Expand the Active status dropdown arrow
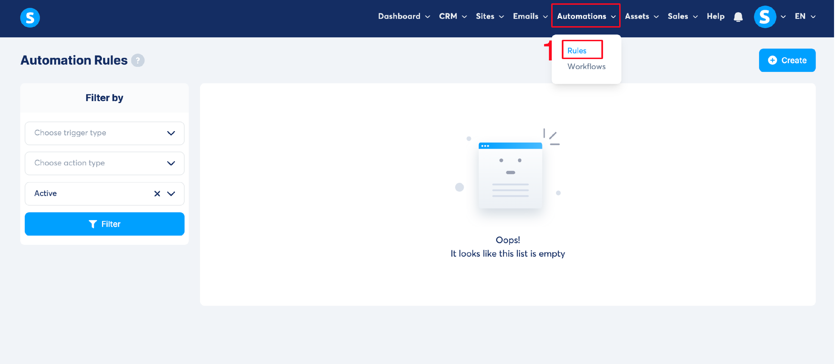 pyautogui.click(x=171, y=194)
